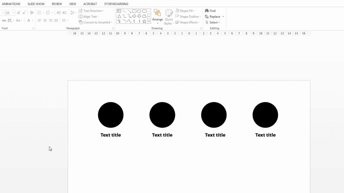Open the font color dropdown arrow
The height and width of the screenshot is (193, 344).
pyautogui.click(x=33, y=20)
